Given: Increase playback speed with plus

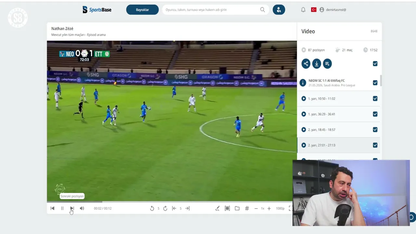Looking at the screenshot, I should (269, 208).
